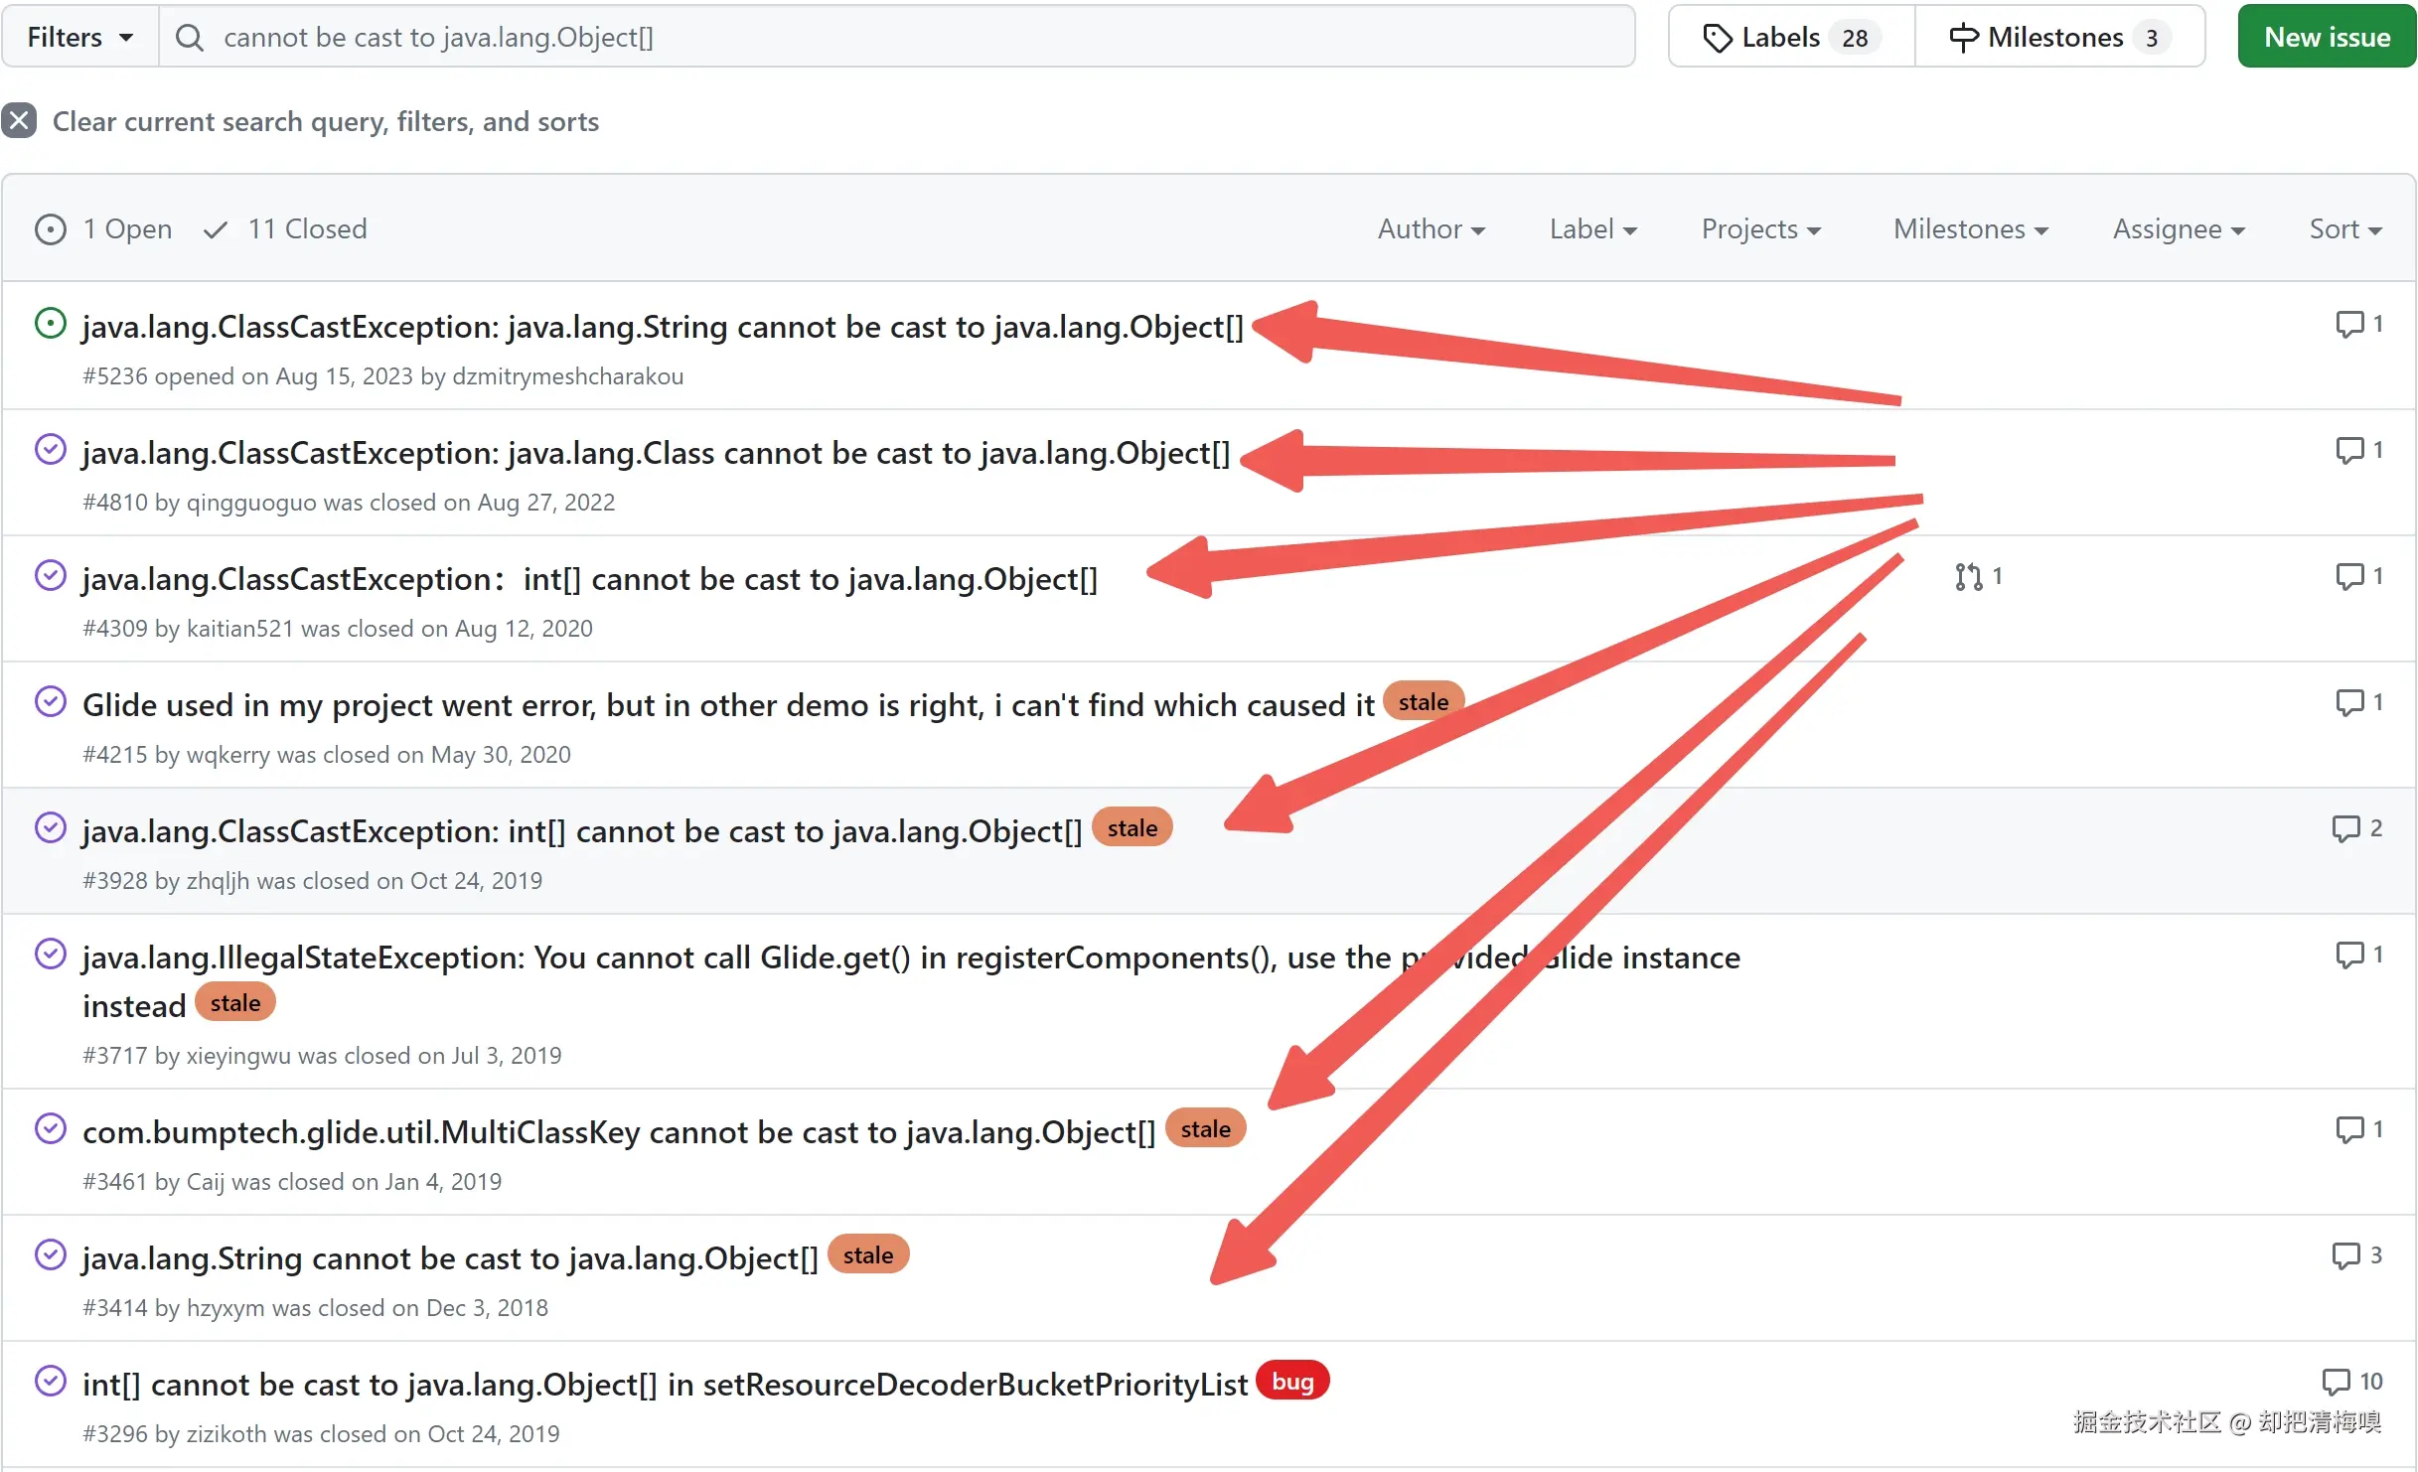Click comment icon on issue #5236
Image resolution: width=2418 pixels, height=1472 pixels.
(2348, 325)
